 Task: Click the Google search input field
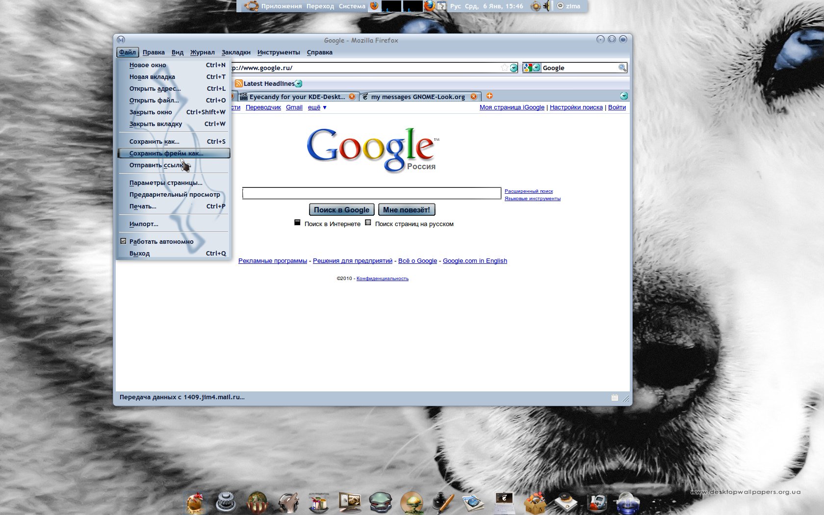pos(371,193)
